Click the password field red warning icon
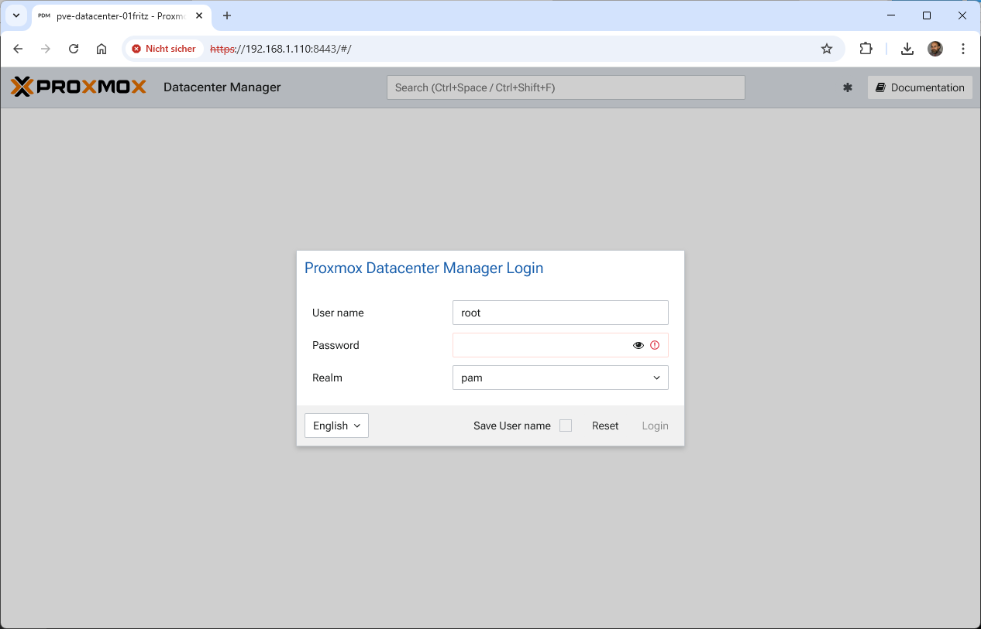 coord(655,345)
